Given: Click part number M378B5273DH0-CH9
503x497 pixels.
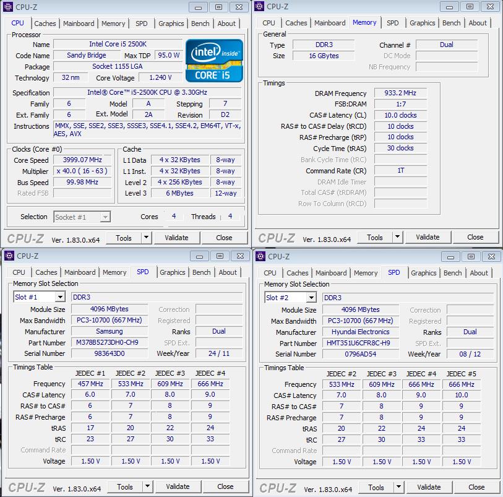Looking at the screenshot, I should click(110, 342).
